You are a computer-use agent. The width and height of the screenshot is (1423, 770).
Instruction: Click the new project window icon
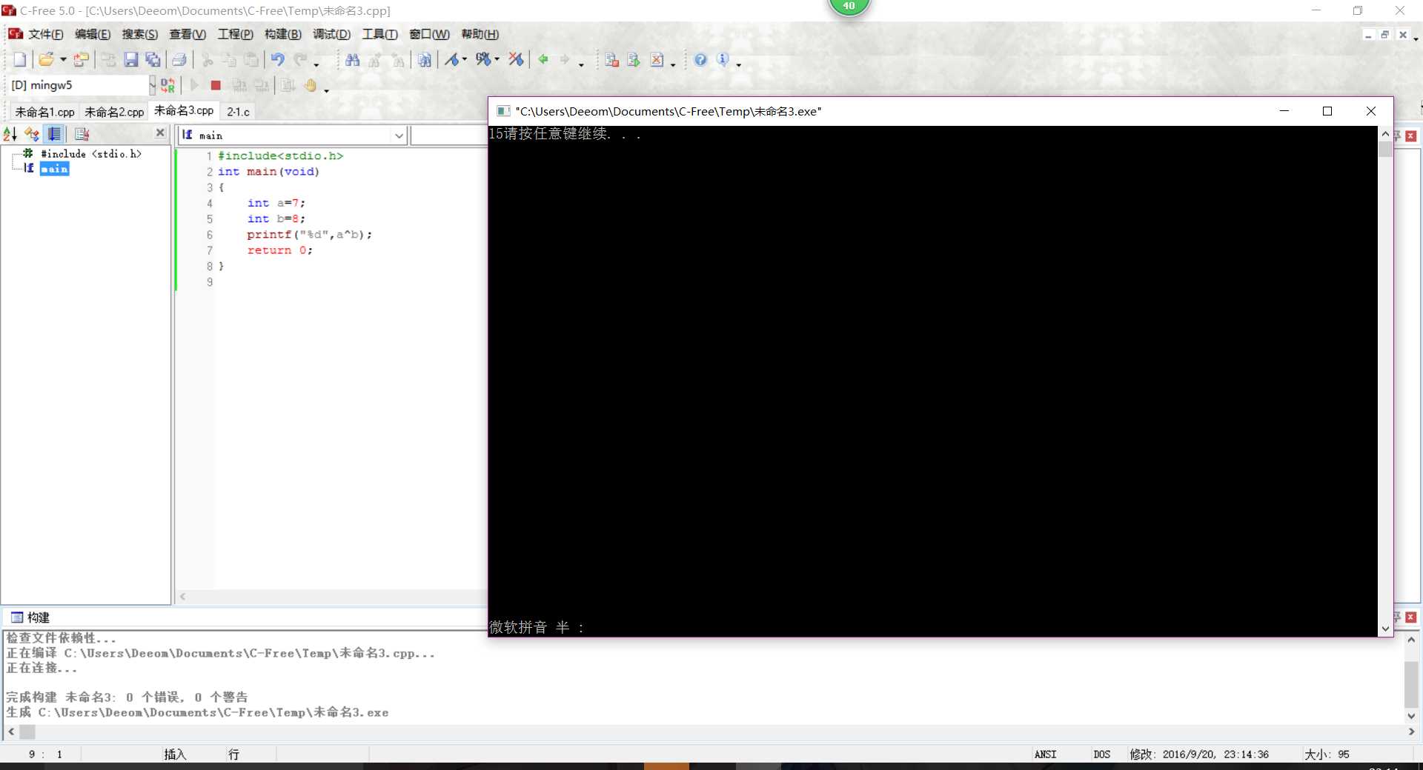pos(611,60)
